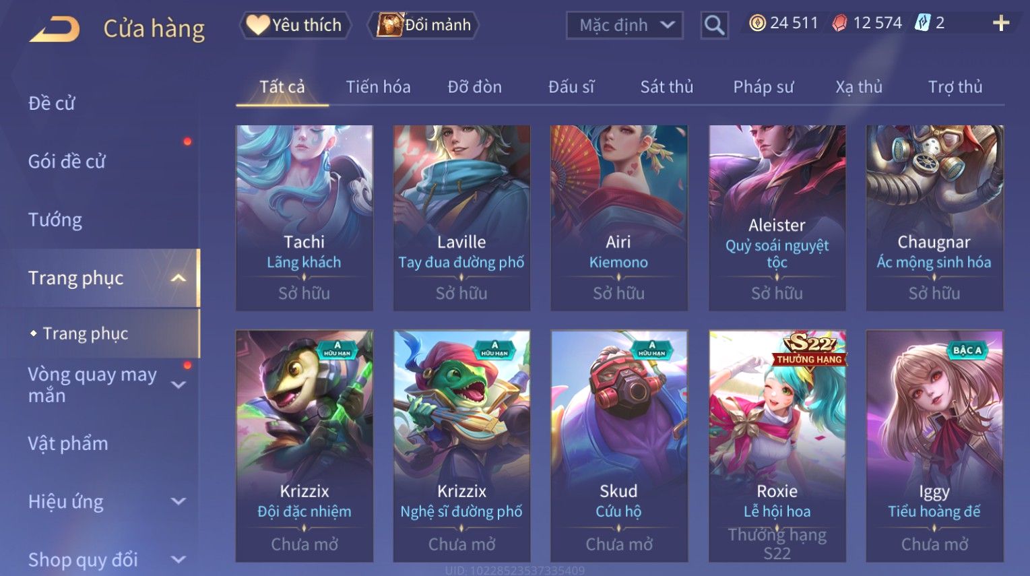This screenshot has width=1030, height=576.
Task: Open Gói đề cử in sidebar
Action: tap(67, 162)
